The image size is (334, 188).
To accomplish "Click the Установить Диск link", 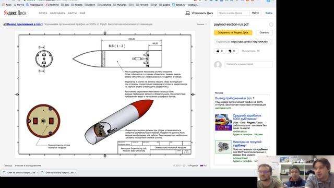I will (202, 13).
